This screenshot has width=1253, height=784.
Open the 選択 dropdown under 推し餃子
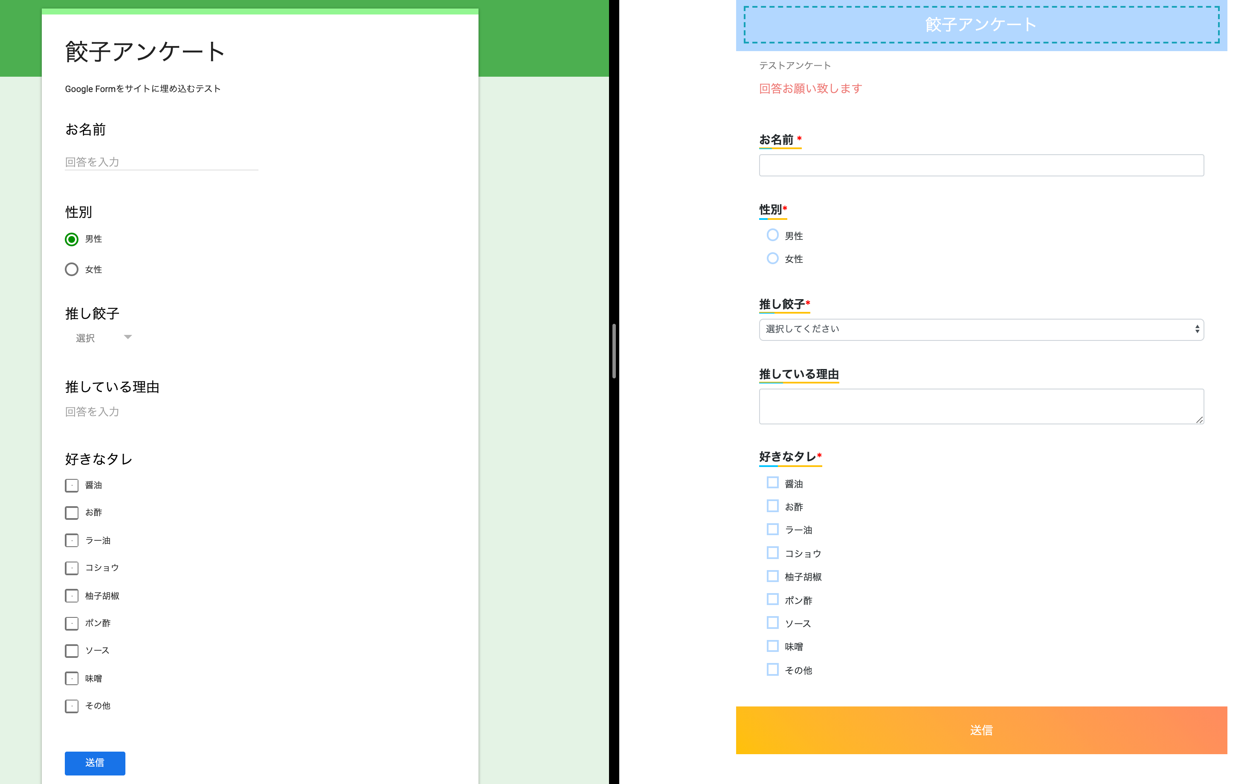pos(103,338)
